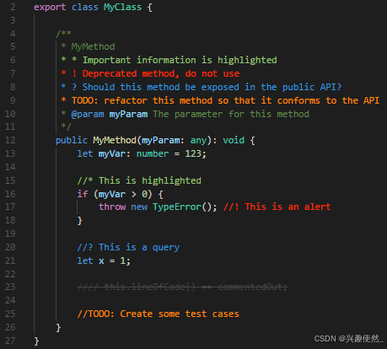Click the '//* This is highlighted' comment
Viewport: 387px width, 349px height.
click(139, 180)
